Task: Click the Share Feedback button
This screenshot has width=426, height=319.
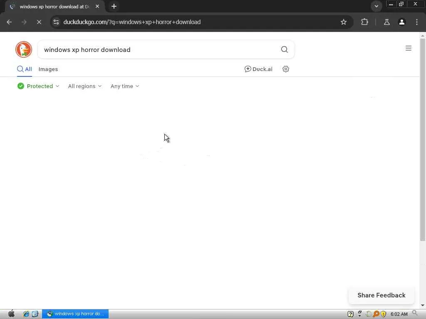Action: tap(381, 295)
